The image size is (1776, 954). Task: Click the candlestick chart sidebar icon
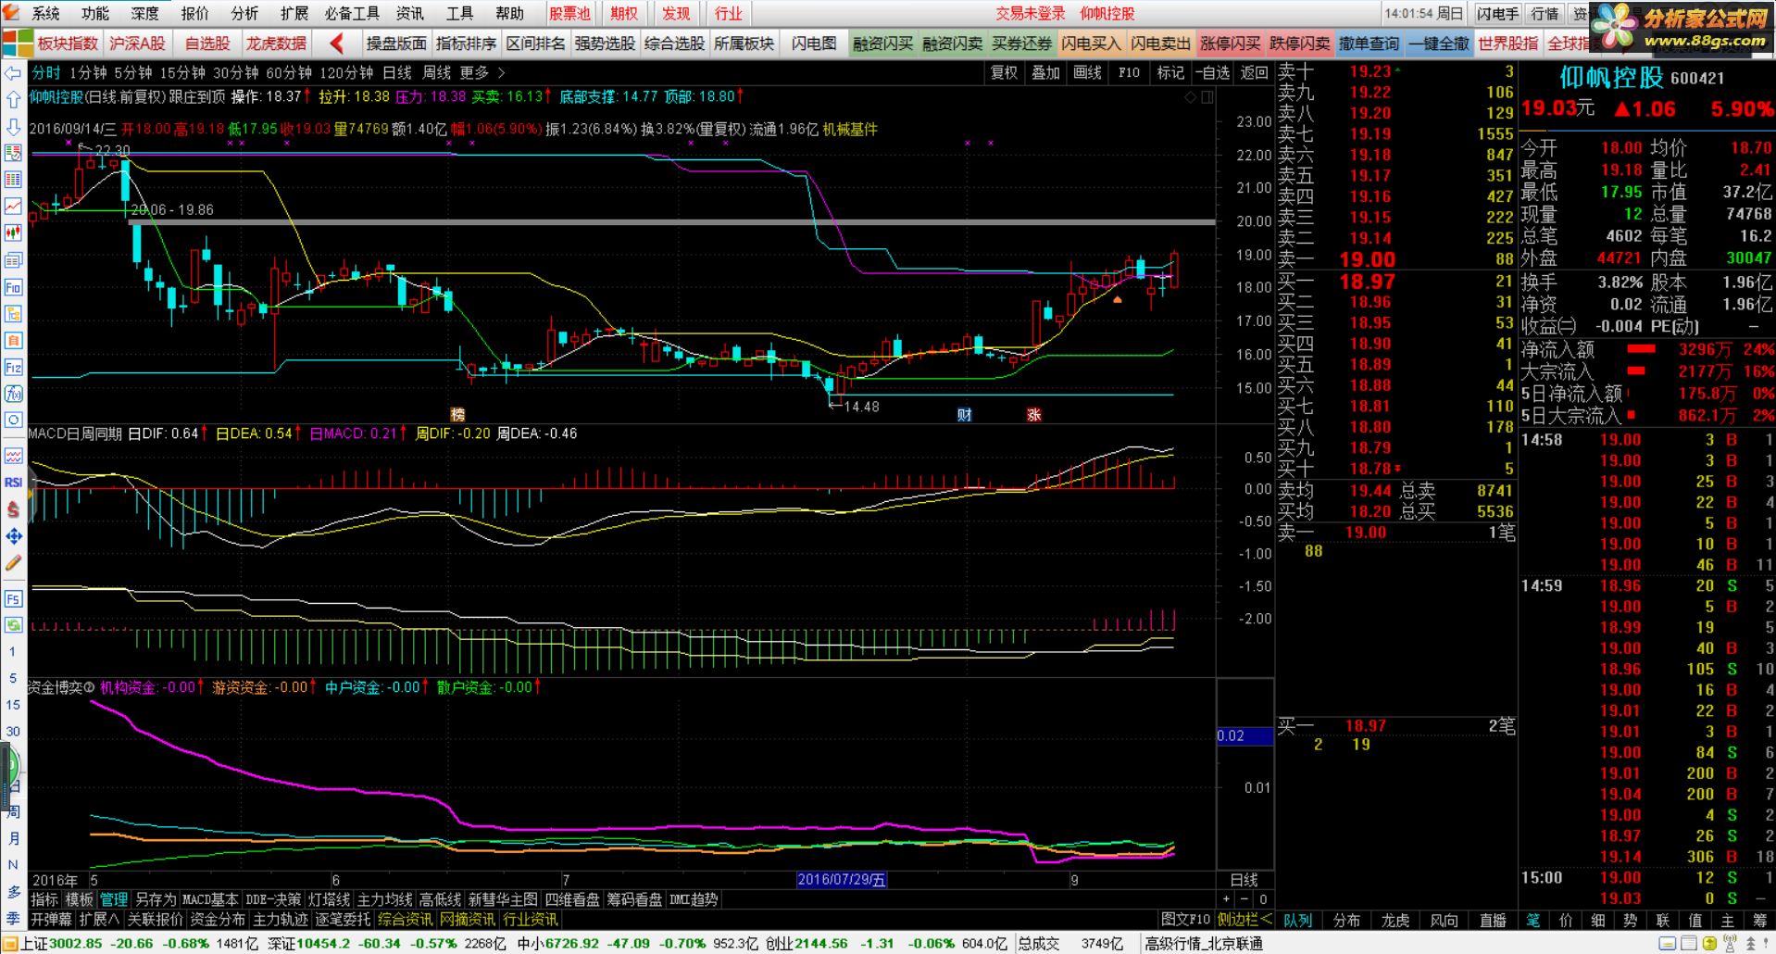click(13, 232)
